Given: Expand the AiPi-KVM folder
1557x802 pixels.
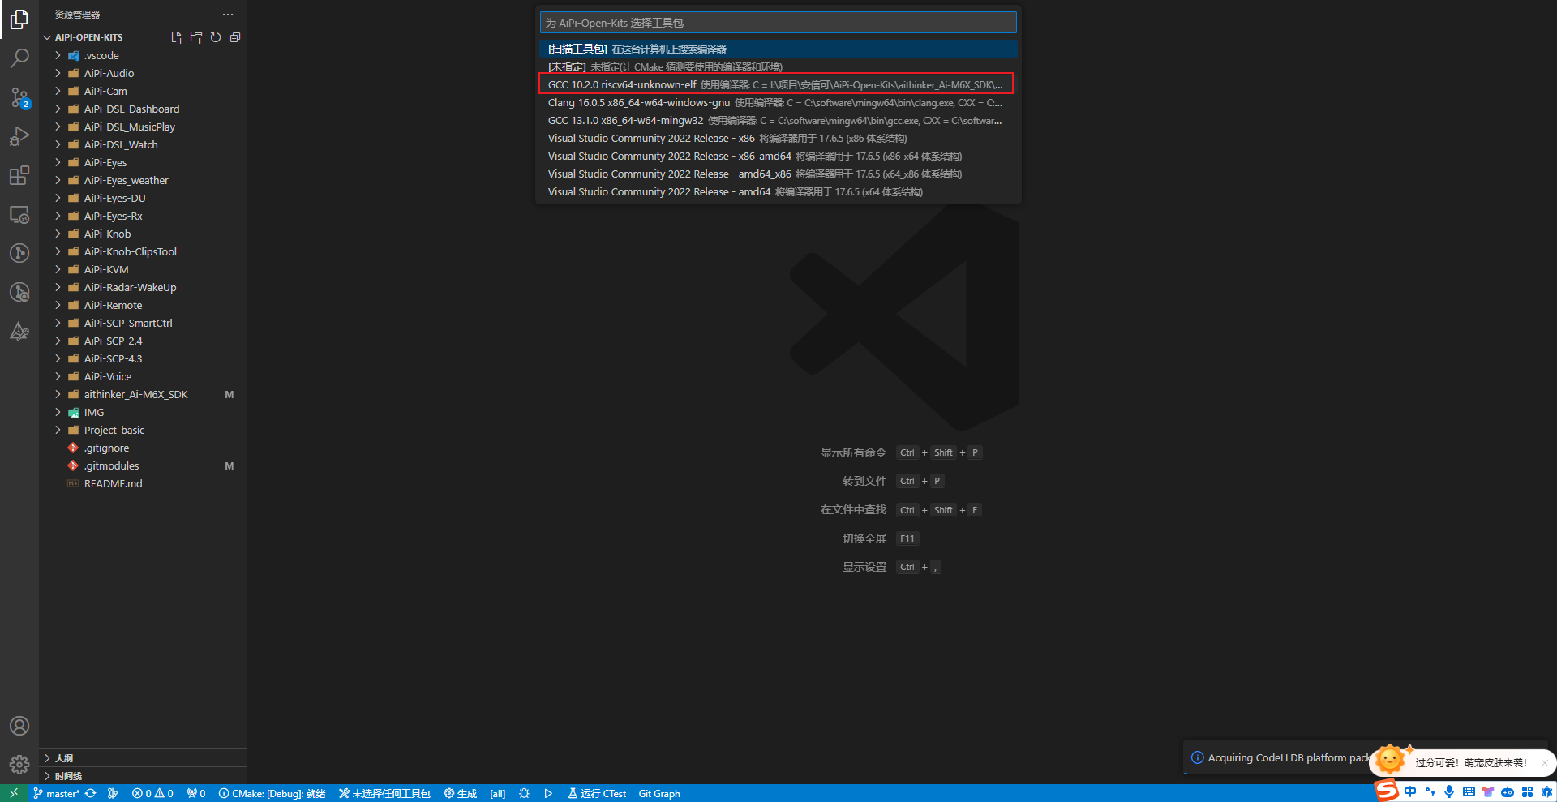Looking at the screenshot, I should (x=143, y=269).
